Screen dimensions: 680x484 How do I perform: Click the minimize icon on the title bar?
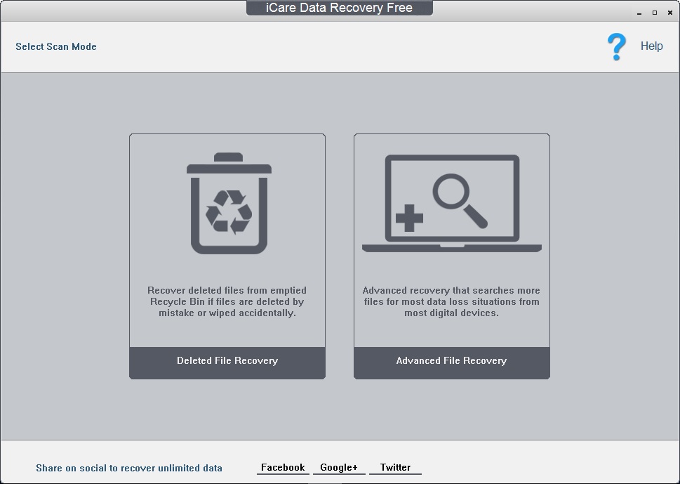click(639, 12)
